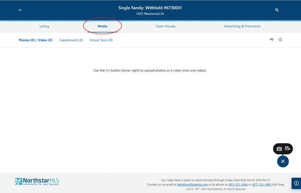Click the (877) 251-5455 toll-free link
301x193 pixels.
(262, 185)
